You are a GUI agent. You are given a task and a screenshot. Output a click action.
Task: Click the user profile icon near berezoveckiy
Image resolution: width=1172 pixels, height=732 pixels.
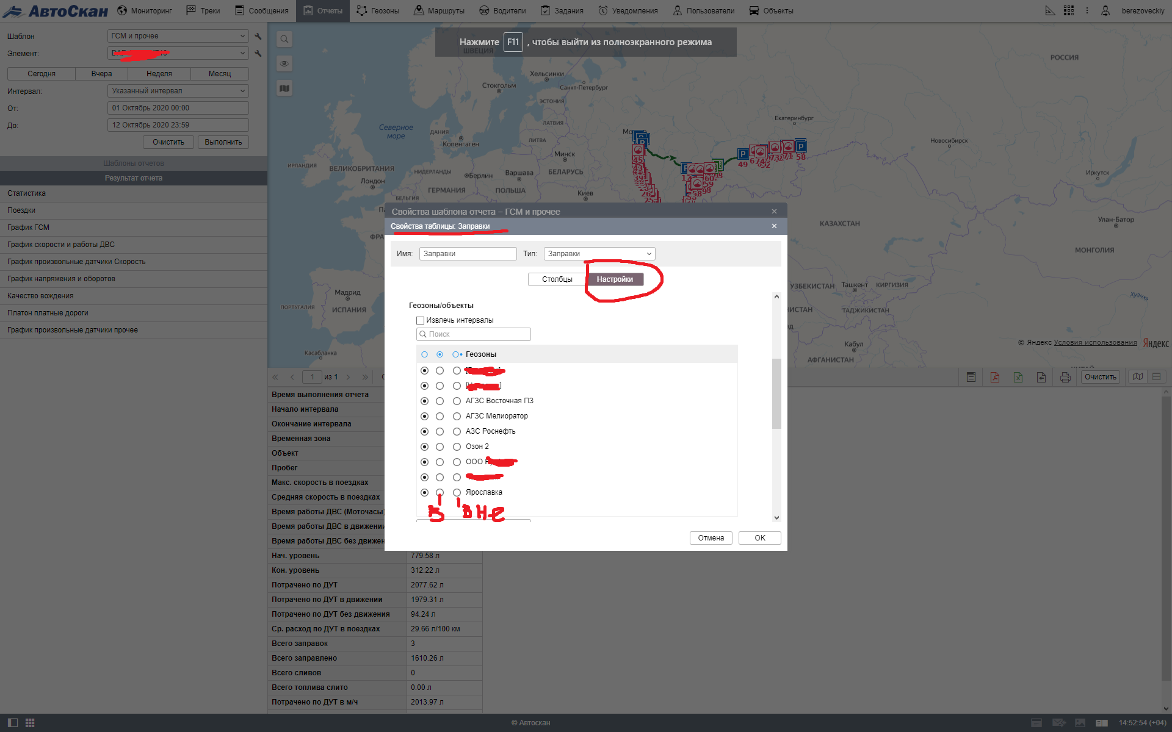[1105, 11]
